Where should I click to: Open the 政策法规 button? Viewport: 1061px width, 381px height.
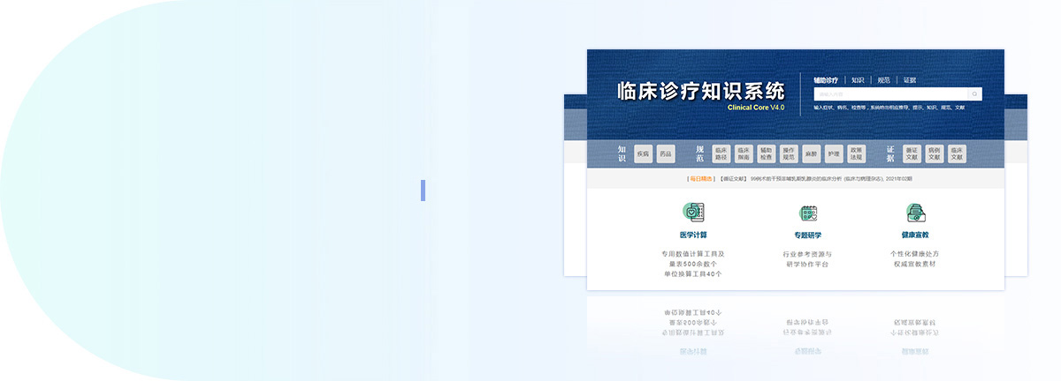(x=856, y=153)
